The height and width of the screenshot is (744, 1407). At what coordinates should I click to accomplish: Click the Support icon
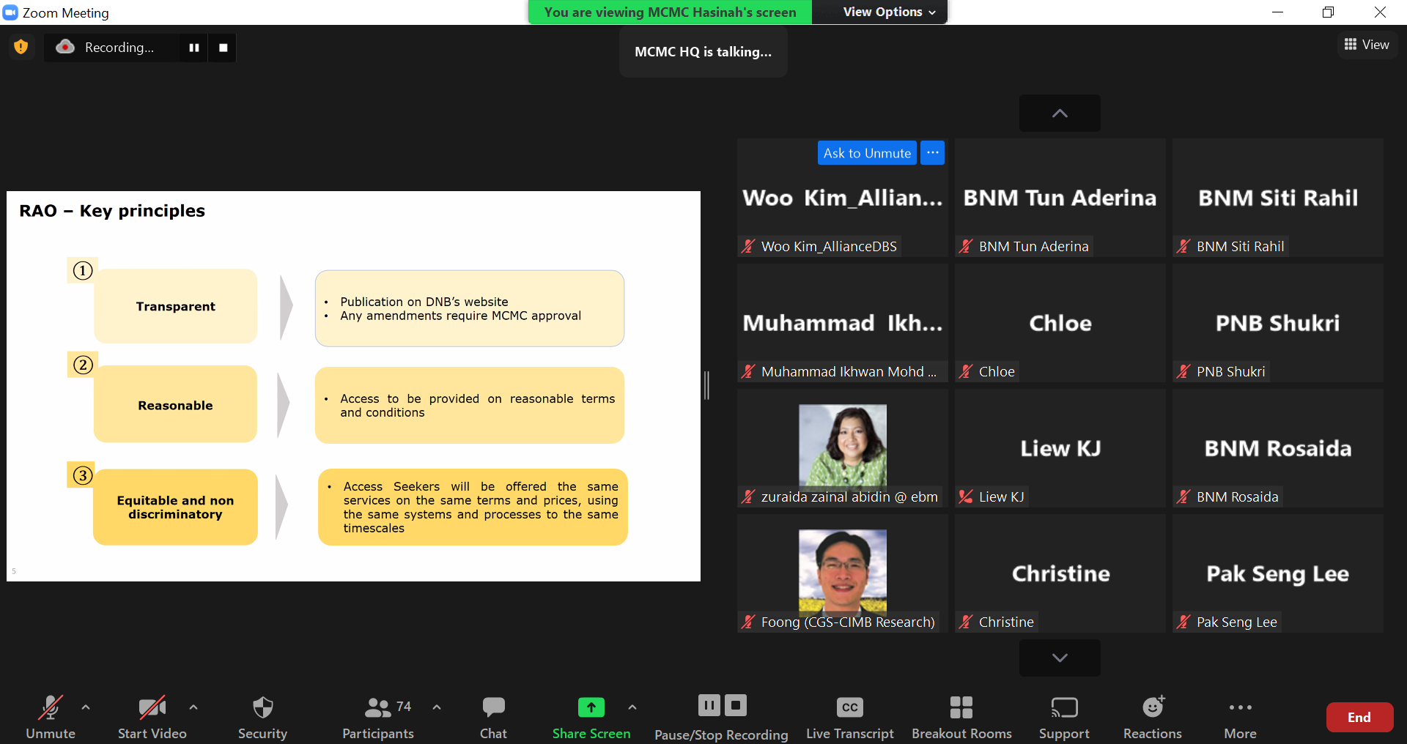1064,716
